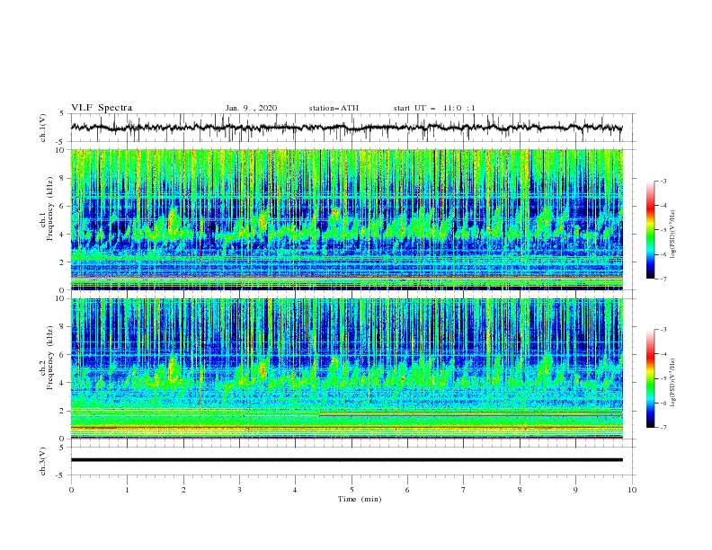Click the ch.2 spectrogram plot
This screenshot has width=712, height=550.
click(347, 368)
